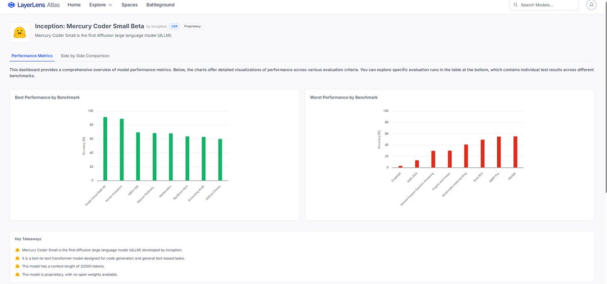Click the AGIEval Chinese green bar
This screenshot has height=284, width=607.
click(x=220, y=160)
